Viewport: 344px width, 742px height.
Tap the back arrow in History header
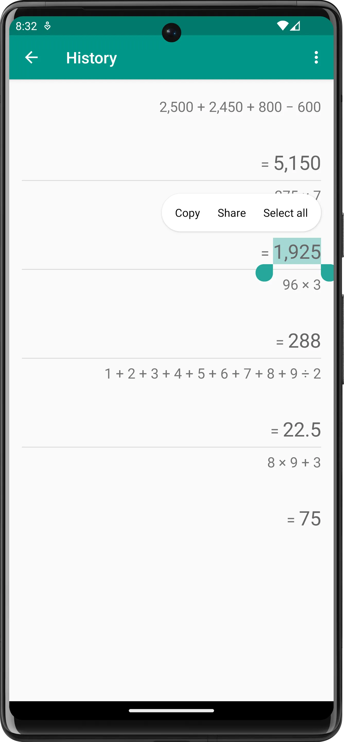click(31, 57)
